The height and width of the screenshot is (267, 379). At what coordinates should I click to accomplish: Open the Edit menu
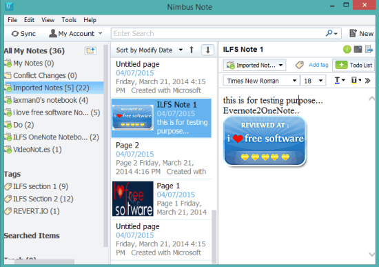(29, 20)
